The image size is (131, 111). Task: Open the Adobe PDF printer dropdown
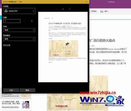click(19, 11)
